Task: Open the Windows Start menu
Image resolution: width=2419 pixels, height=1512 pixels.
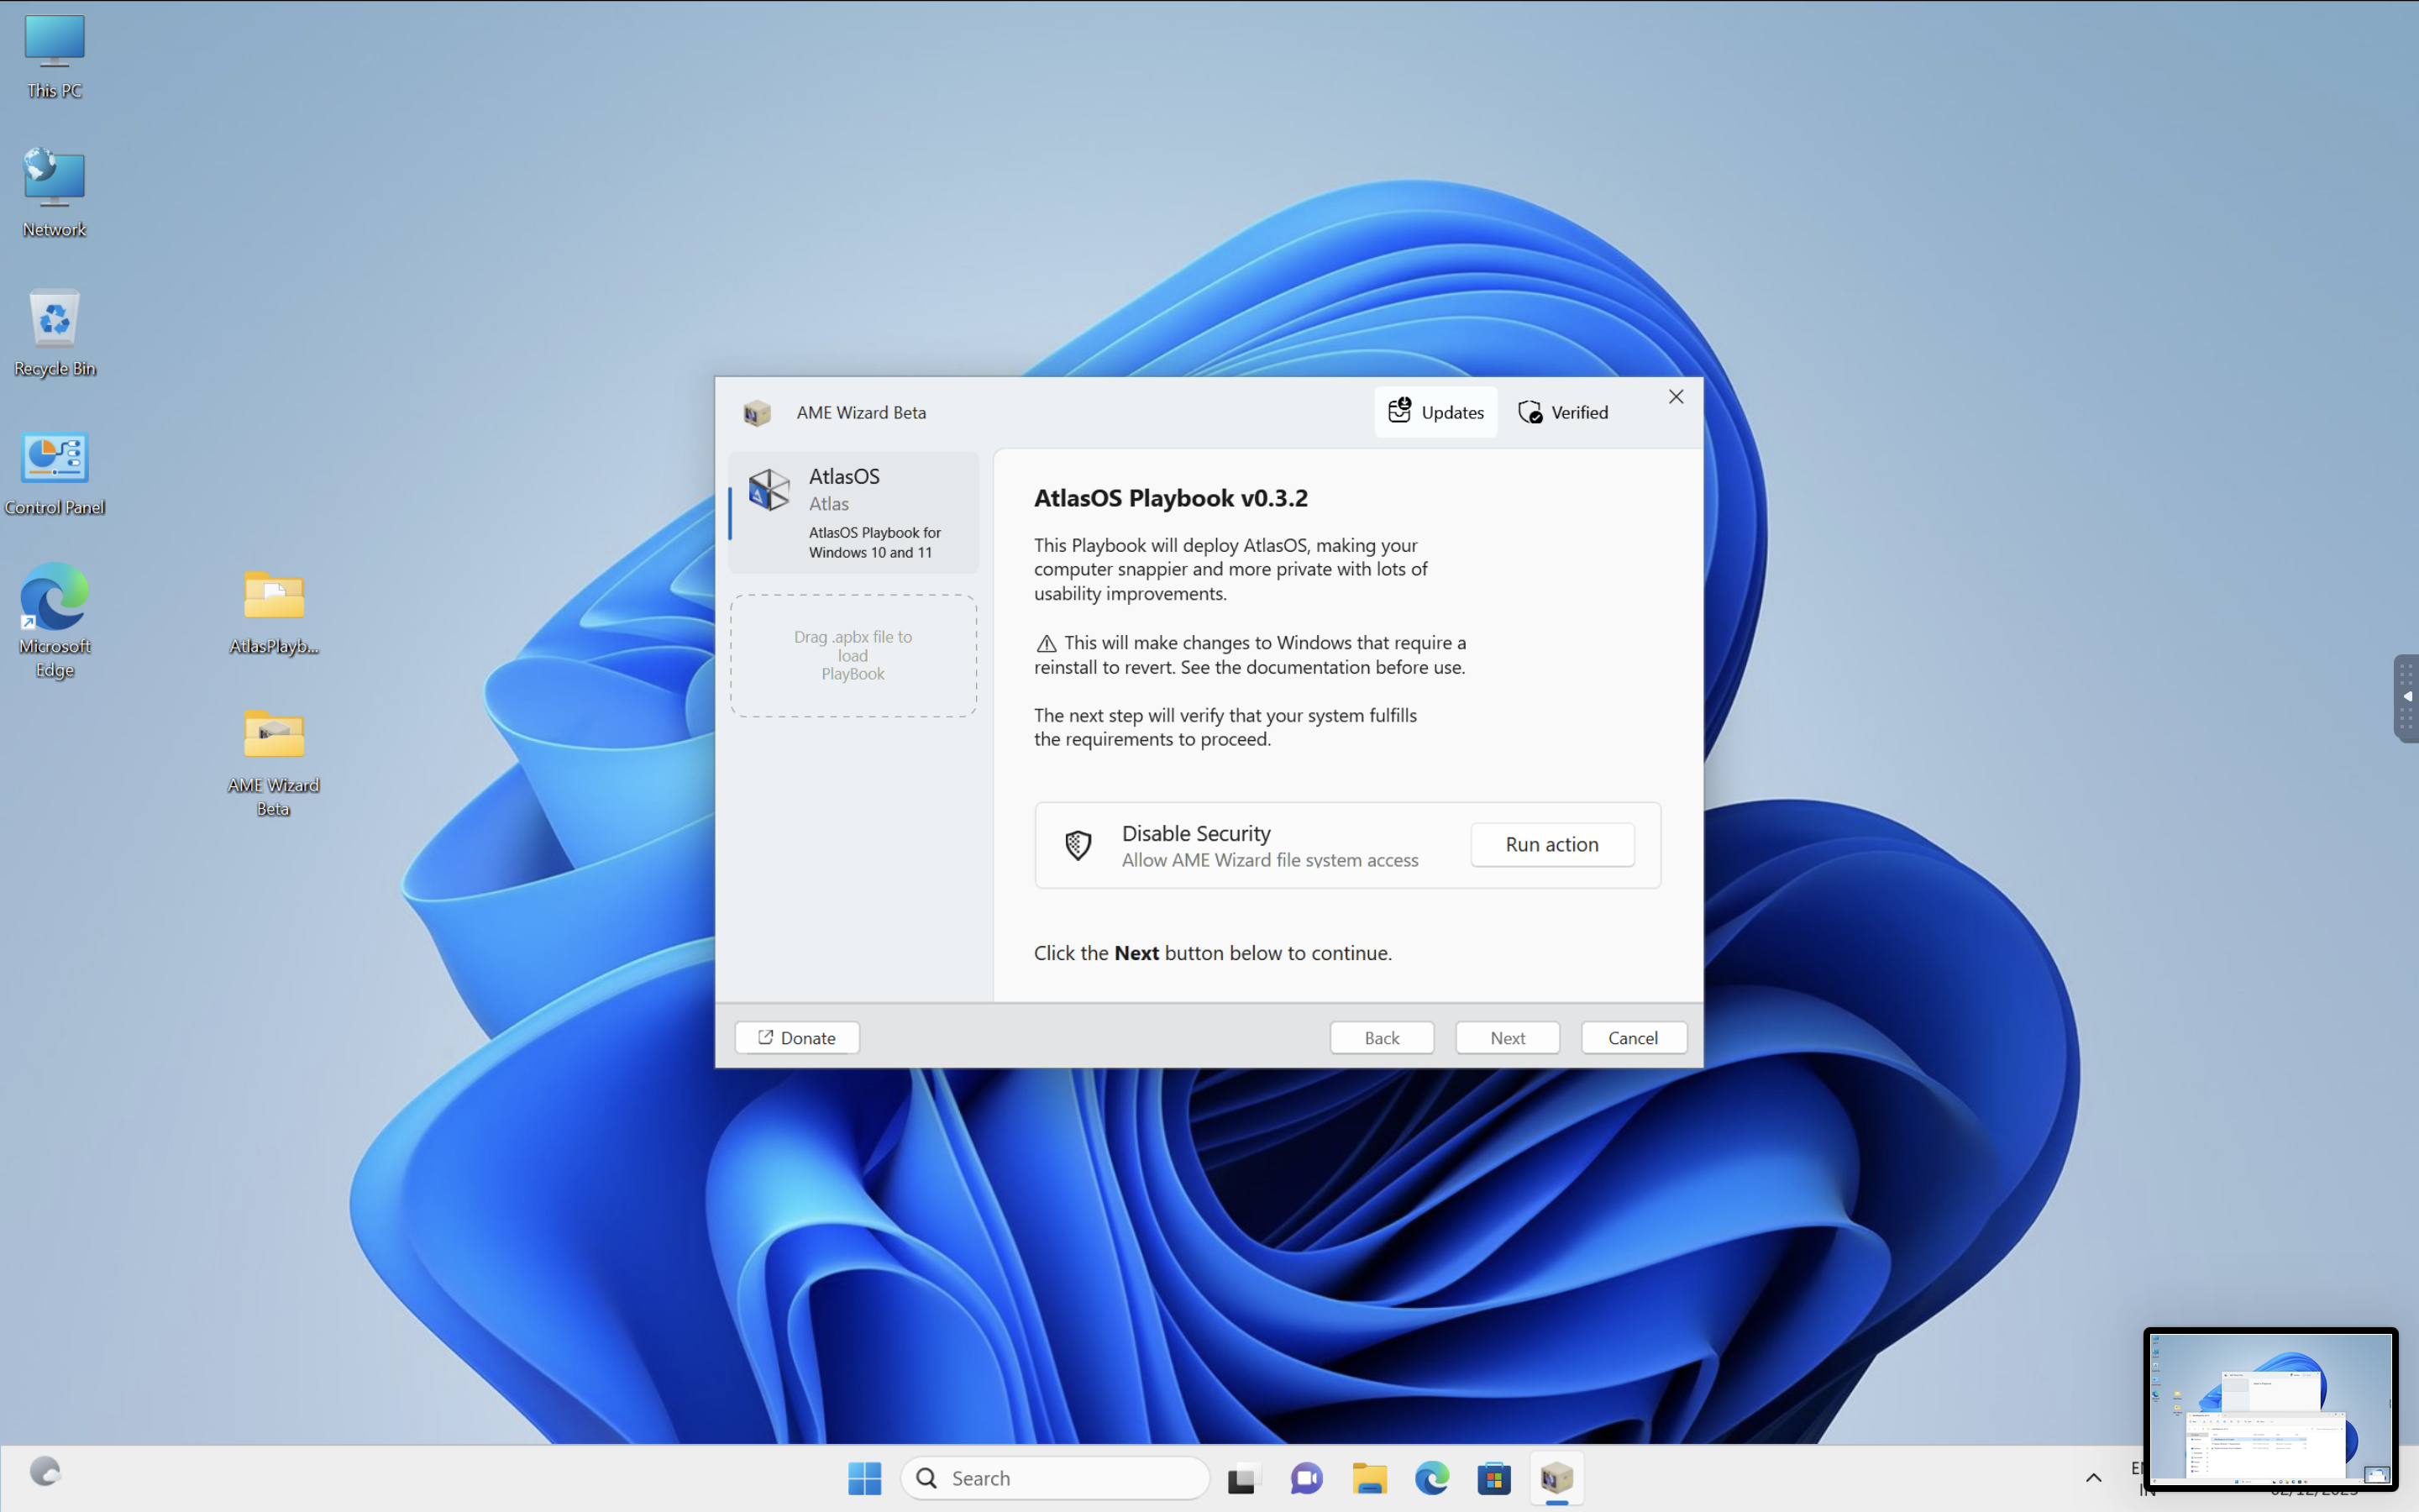Action: click(x=864, y=1478)
